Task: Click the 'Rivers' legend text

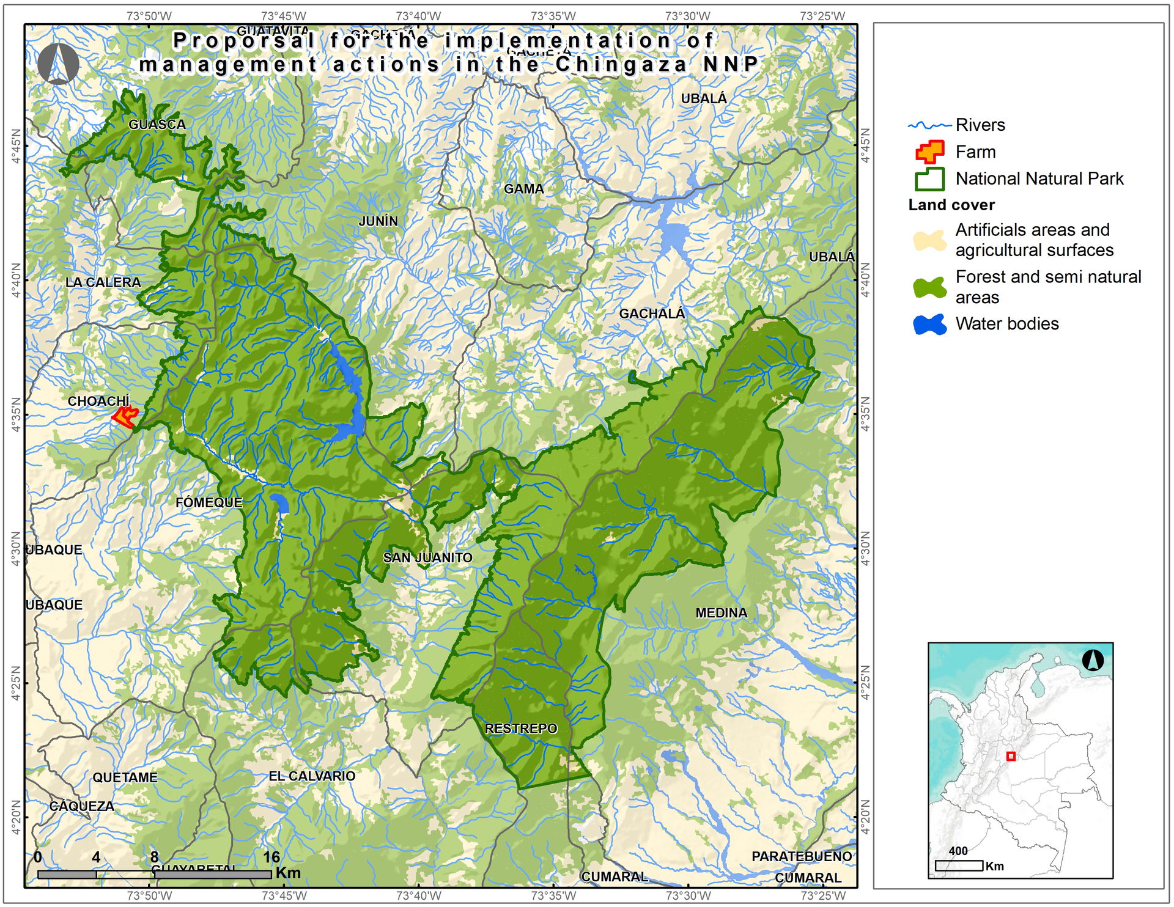Action: 980,125
